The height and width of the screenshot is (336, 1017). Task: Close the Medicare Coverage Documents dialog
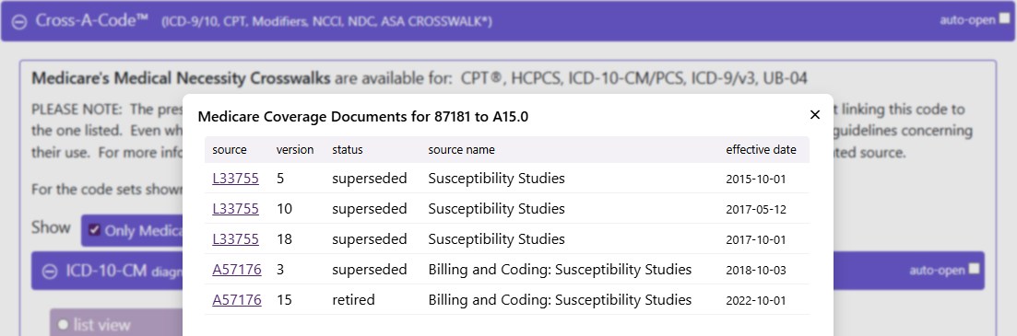[x=815, y=114]
